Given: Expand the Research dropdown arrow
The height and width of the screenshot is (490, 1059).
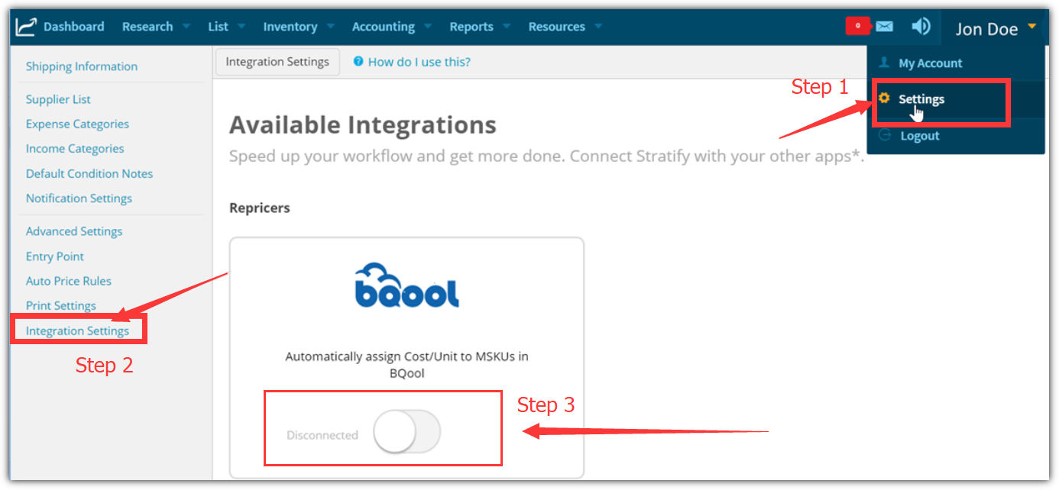Looking at the screenshot, I should tap(187, 26).
